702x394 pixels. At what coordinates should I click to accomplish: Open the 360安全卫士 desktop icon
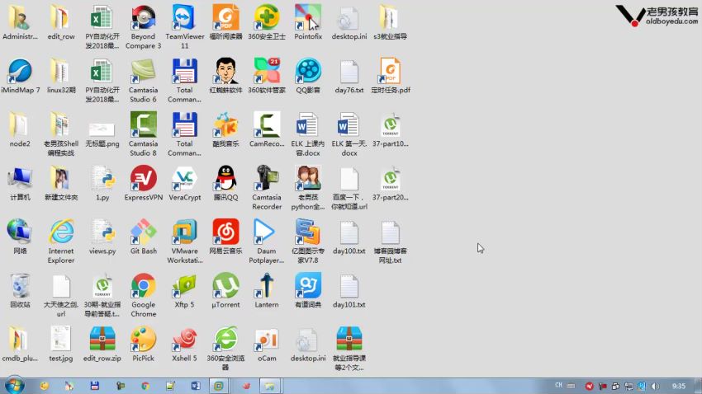coord(267,22)
